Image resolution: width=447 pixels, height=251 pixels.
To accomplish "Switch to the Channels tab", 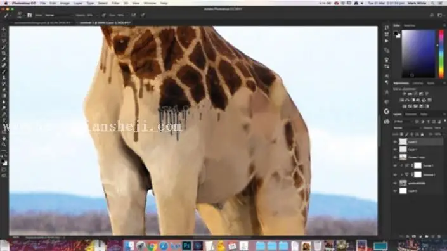I will click(x=411, y=114).
